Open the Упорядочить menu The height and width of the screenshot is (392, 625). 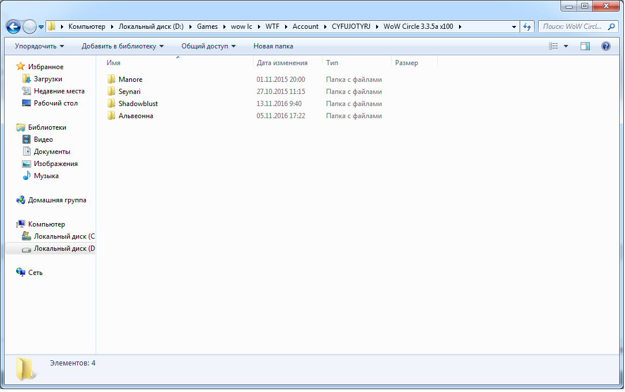39,46
